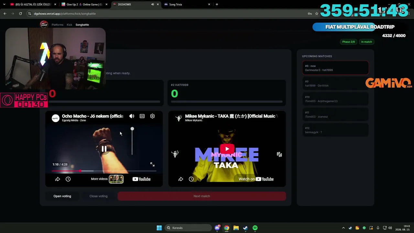Viewport: 414px width, 233px height.
Task: Select upcoming match #9 hati1999 · GeriiiVok
Action: (335, 83)
